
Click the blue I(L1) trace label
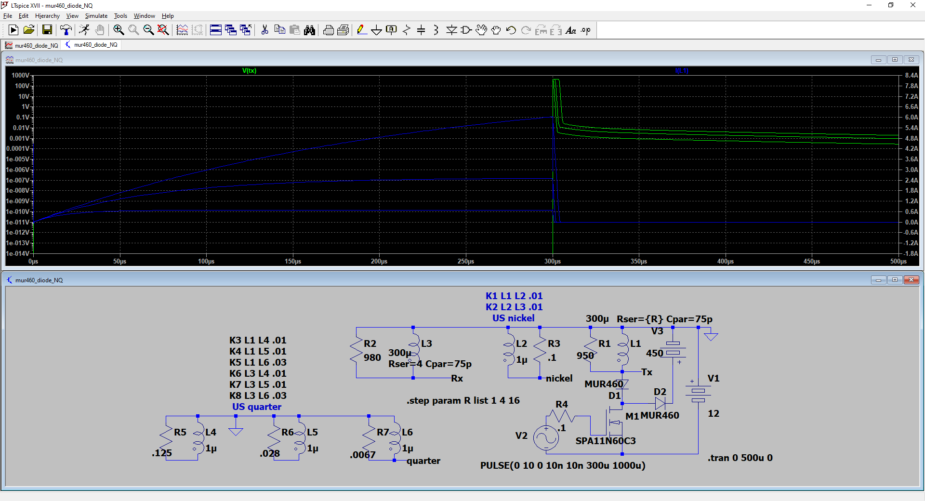point(682,71)
